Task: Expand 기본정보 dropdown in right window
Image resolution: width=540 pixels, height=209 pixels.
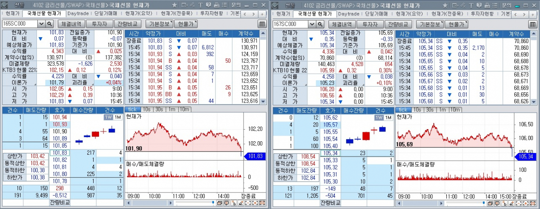Action: (430, 24)
